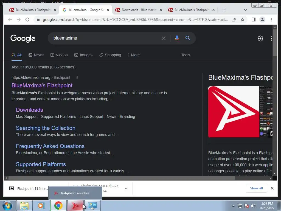The height and width of the screenshot is (211, 281).
Task: Click the volume speaker tray icon
Action: pos(253,206)
